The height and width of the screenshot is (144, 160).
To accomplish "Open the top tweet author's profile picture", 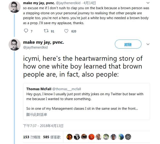I will (x=14, y=7).
